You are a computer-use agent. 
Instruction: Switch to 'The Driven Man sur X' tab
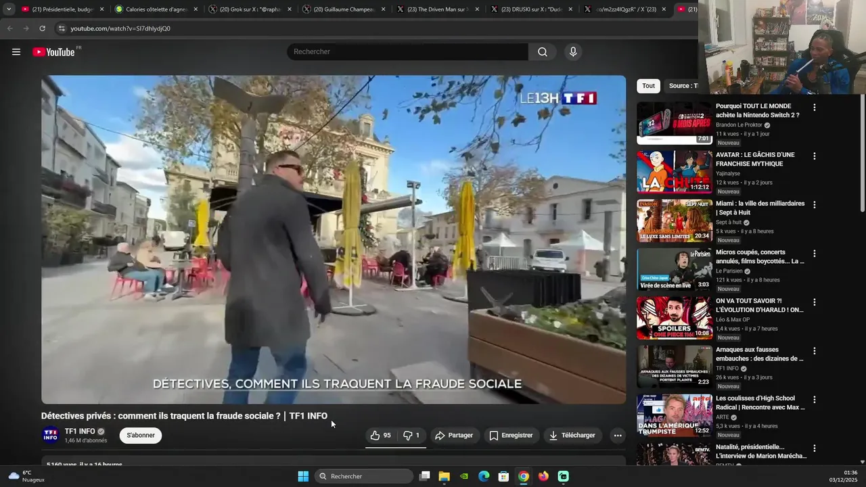(438, 9)
